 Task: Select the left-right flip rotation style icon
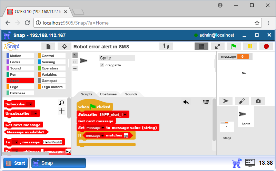(x=75, y=62)
